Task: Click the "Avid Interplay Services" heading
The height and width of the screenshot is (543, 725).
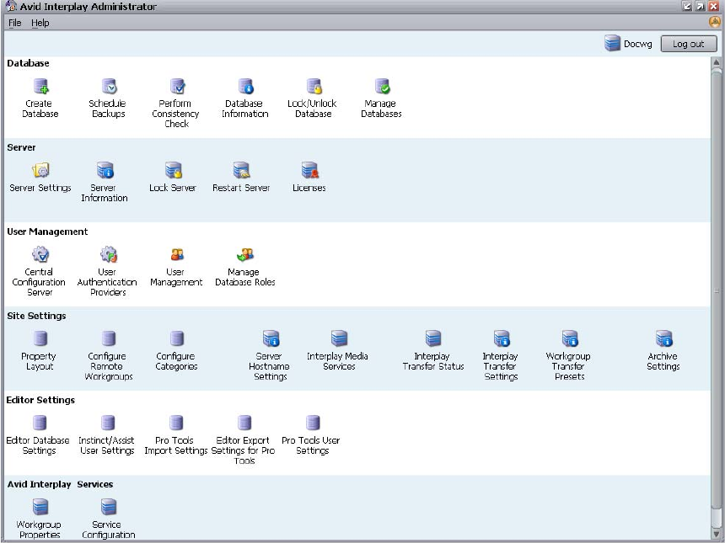Action: (x=60, y=484)
